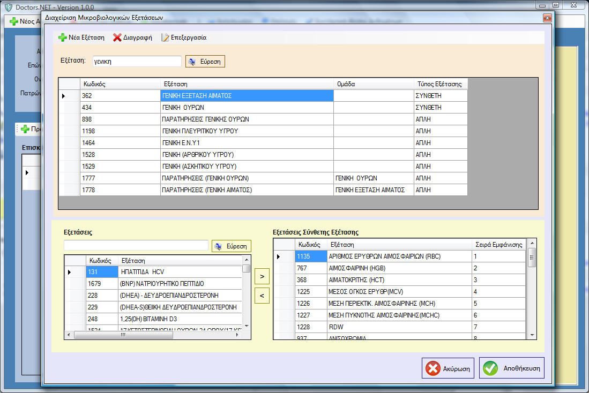Image resolution: width=589 pixels, height=393 pixels.
Task: Click the up arrow of Εξετάσεις list scrollbar
Action: [247, 259]
